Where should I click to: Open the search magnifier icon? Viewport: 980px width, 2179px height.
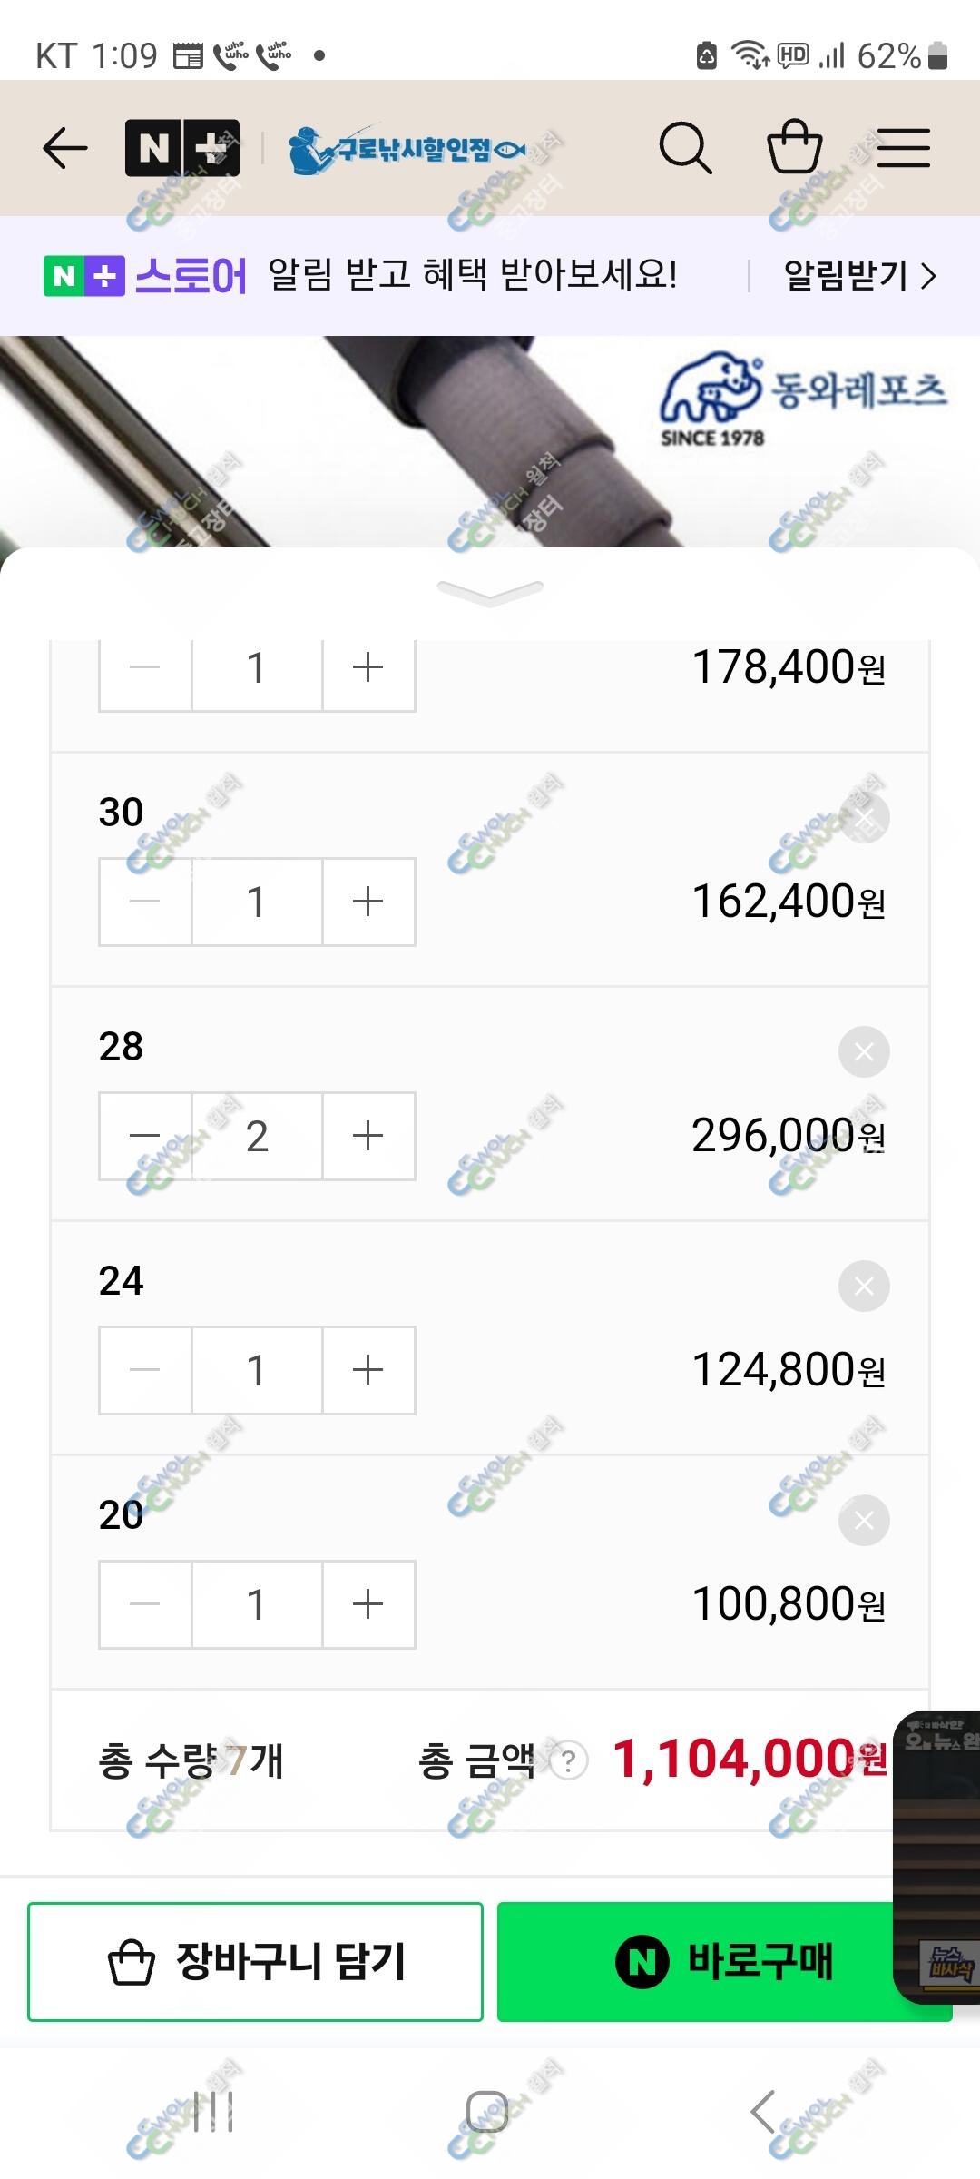(685, 148)
